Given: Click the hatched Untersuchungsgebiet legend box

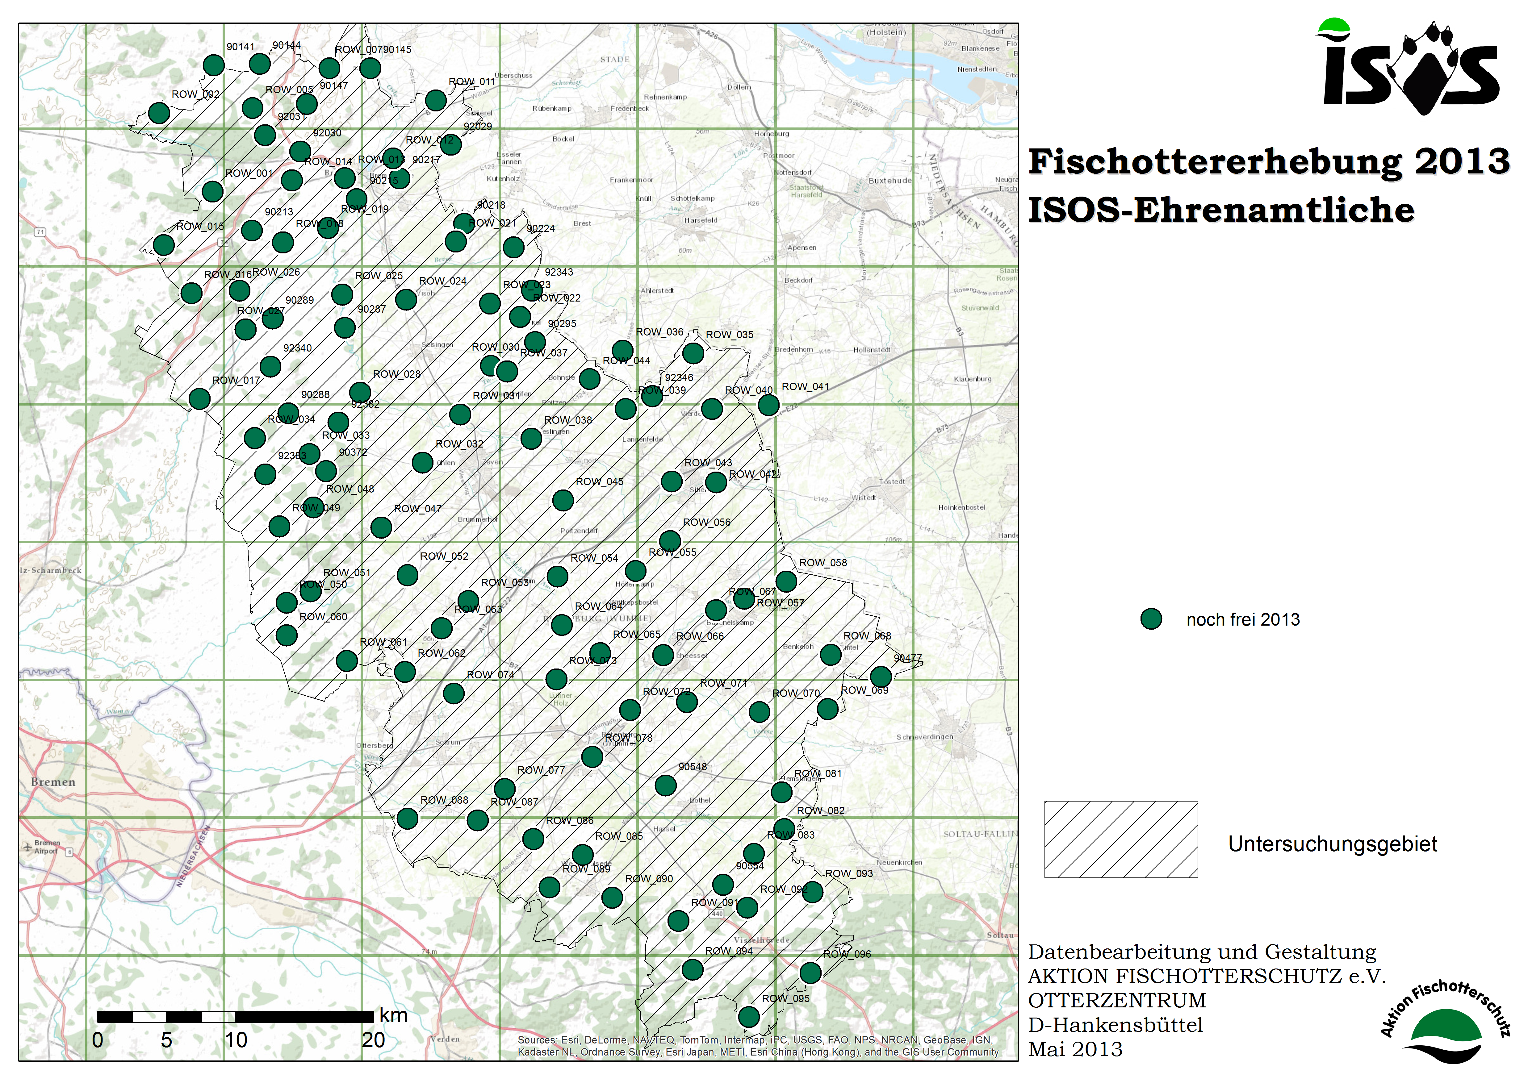Looking at the screenshot, I should (1121, 839).
